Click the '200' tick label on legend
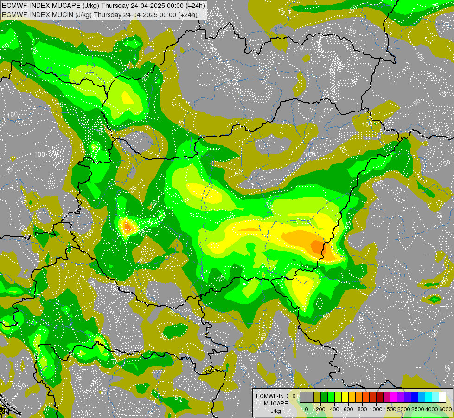Viewport: 454px width, 418px height. tap(320, 409)
